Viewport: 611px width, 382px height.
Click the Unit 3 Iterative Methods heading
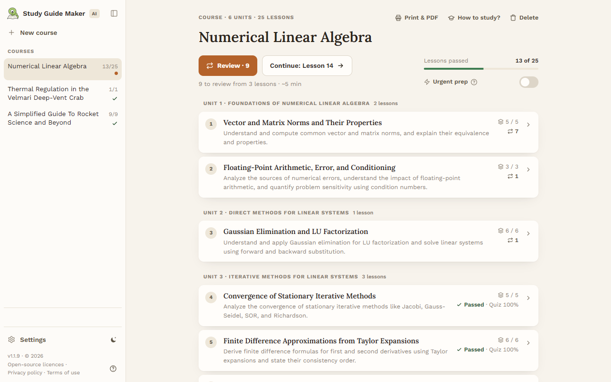(281, 276)
